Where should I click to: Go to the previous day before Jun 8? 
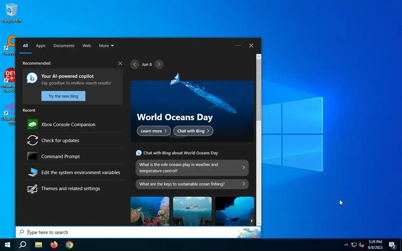[135, 64]
